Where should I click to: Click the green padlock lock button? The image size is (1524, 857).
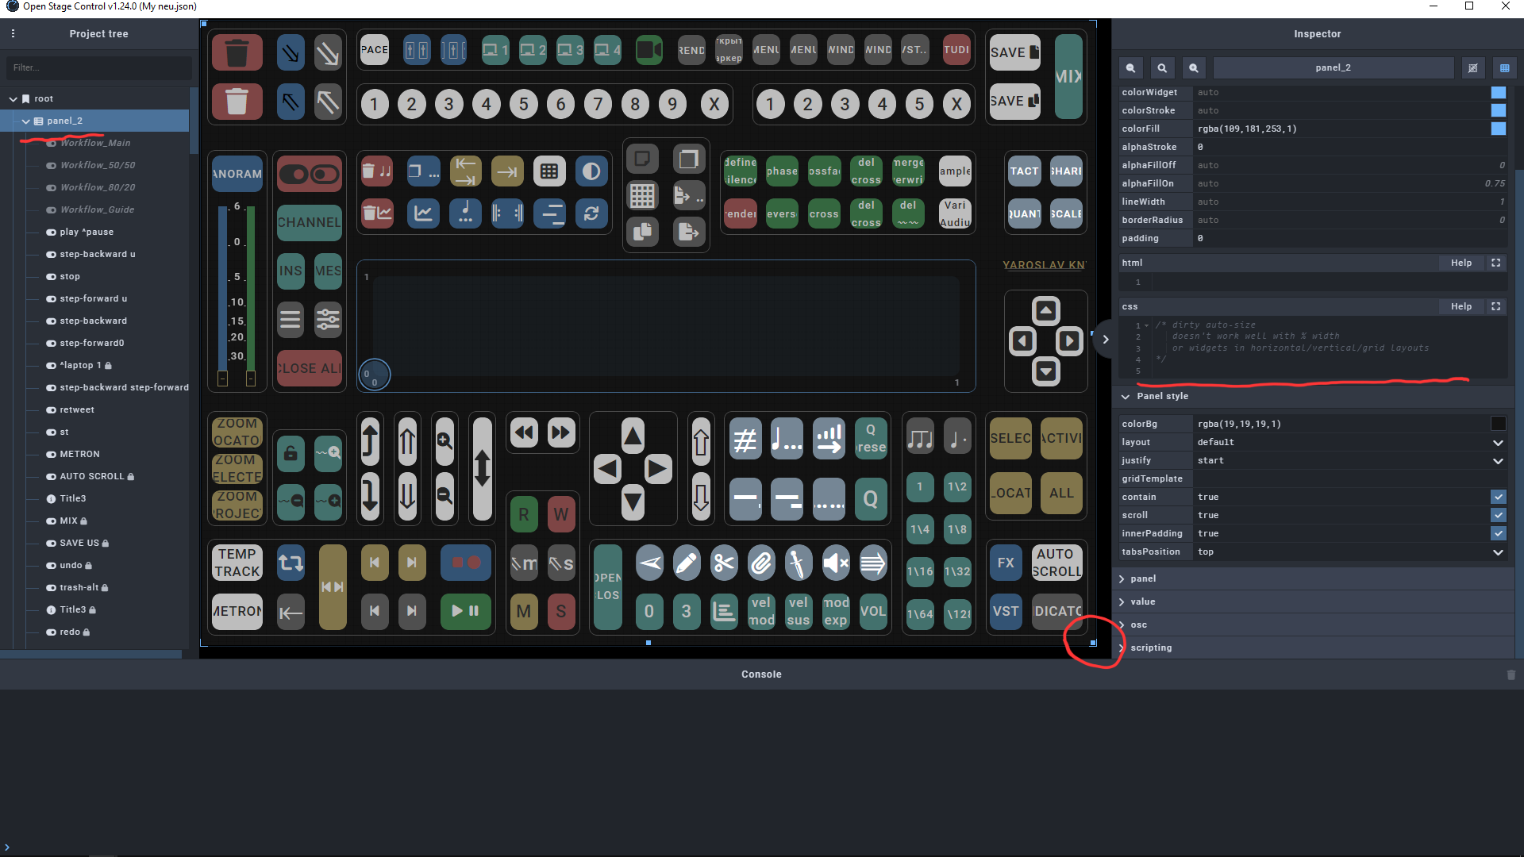point(291,453)
